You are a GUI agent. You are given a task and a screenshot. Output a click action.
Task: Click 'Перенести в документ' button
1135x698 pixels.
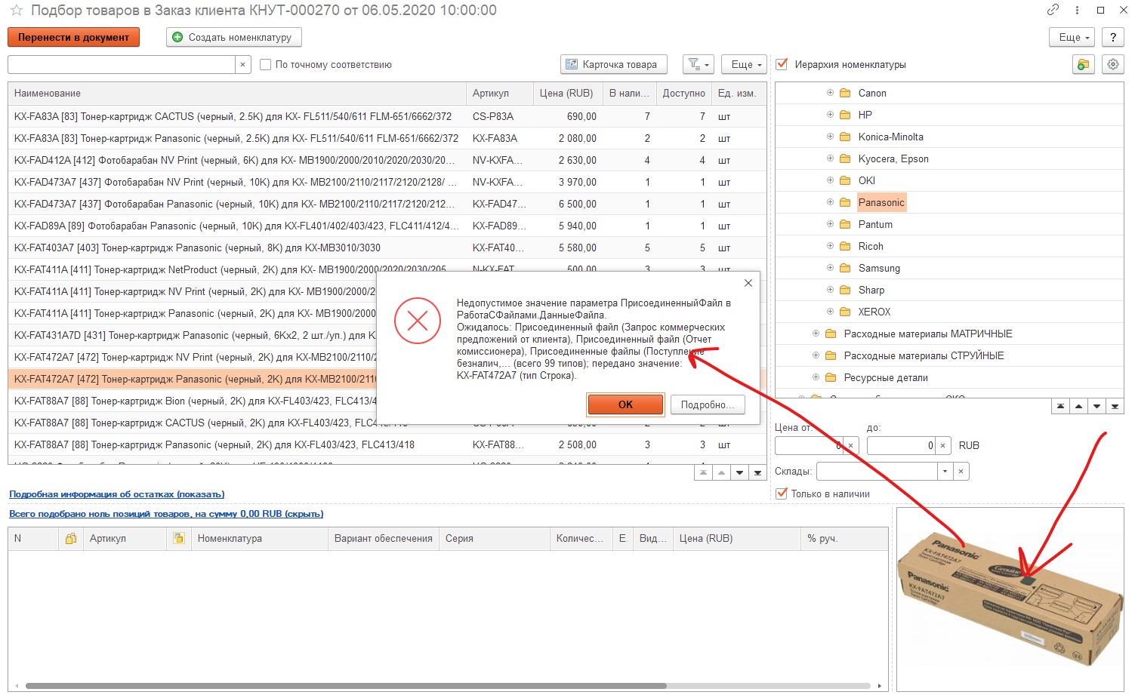click(x=74, y=37)
